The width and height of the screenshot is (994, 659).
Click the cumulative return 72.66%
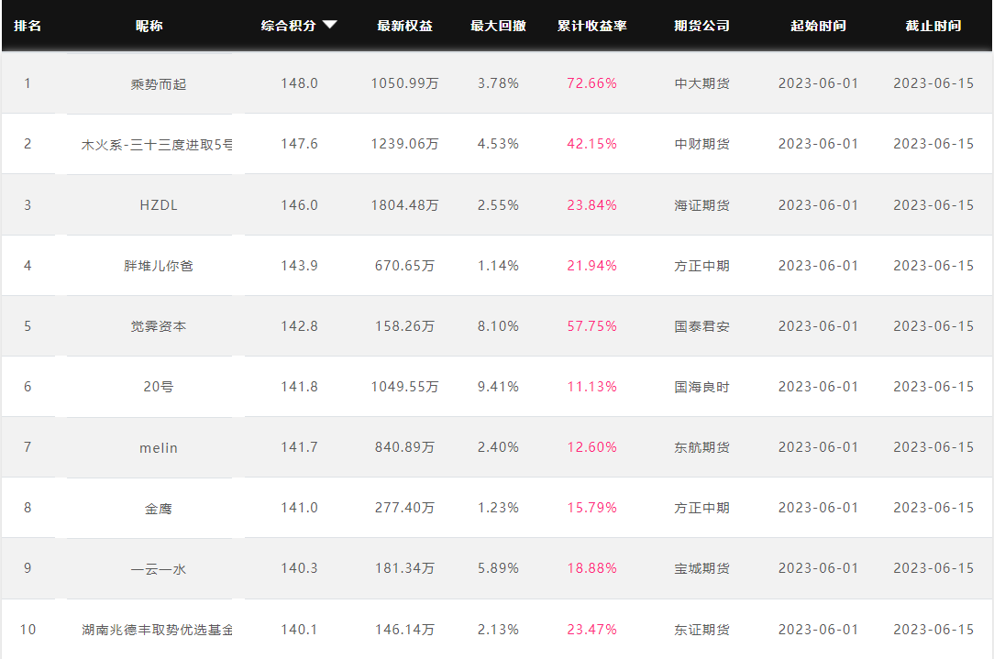pos(592,83)
